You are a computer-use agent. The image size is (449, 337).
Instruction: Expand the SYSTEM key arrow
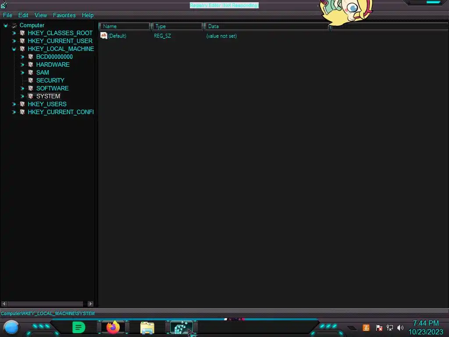[x=22, y=96]
